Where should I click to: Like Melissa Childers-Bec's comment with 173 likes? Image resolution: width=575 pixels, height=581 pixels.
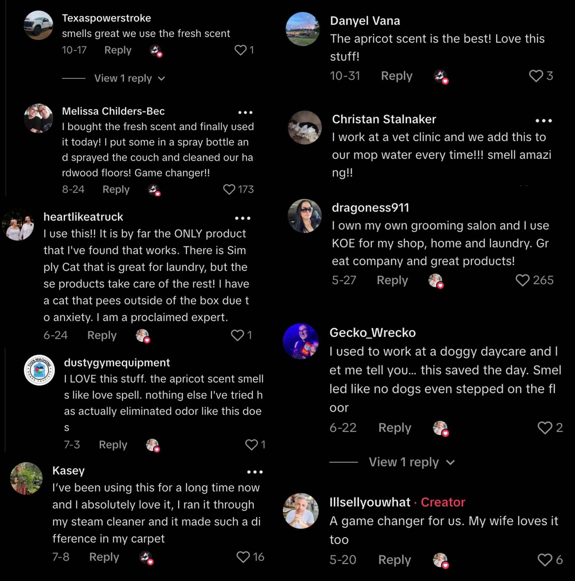(x=229, y=189)
